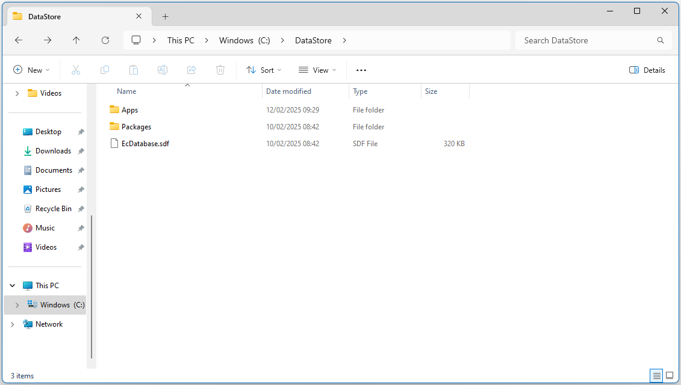Open the View dropdown menu

pos(317,70)
